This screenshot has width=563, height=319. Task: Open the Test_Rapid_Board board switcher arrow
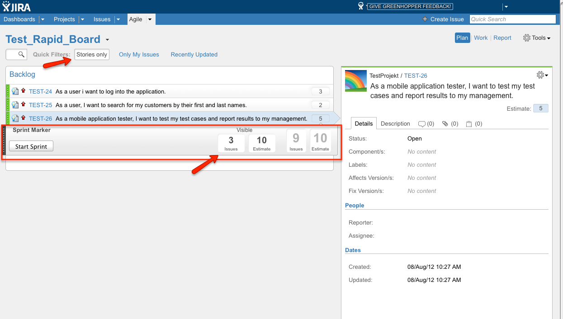107,40
